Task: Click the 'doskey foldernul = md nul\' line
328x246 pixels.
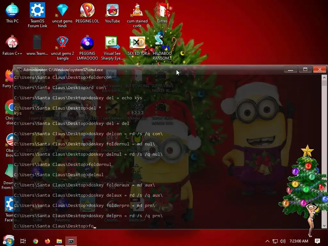Action: coord(85,144)
